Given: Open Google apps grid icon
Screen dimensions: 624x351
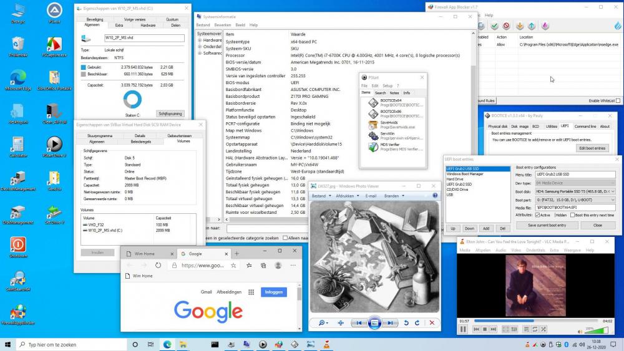Looking at the screenshot, I should point(251,292).
